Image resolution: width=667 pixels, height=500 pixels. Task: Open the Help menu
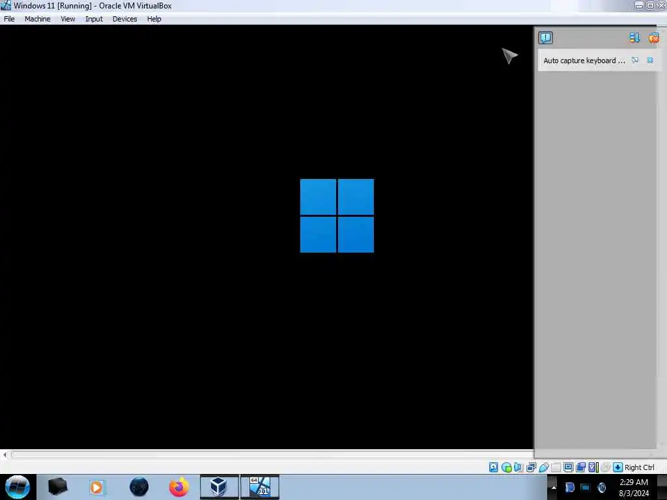[154, 19]
